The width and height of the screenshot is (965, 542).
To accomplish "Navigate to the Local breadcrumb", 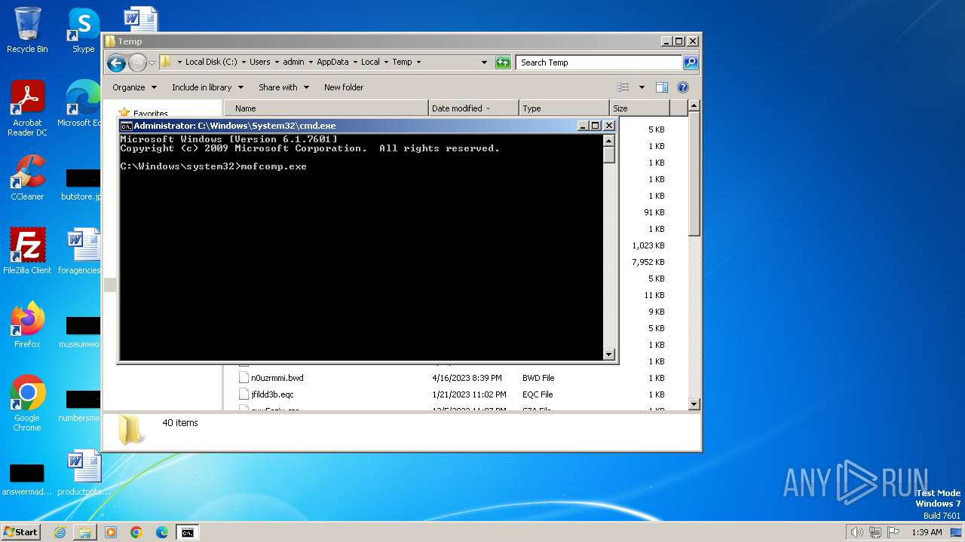I will click(370, 62).
